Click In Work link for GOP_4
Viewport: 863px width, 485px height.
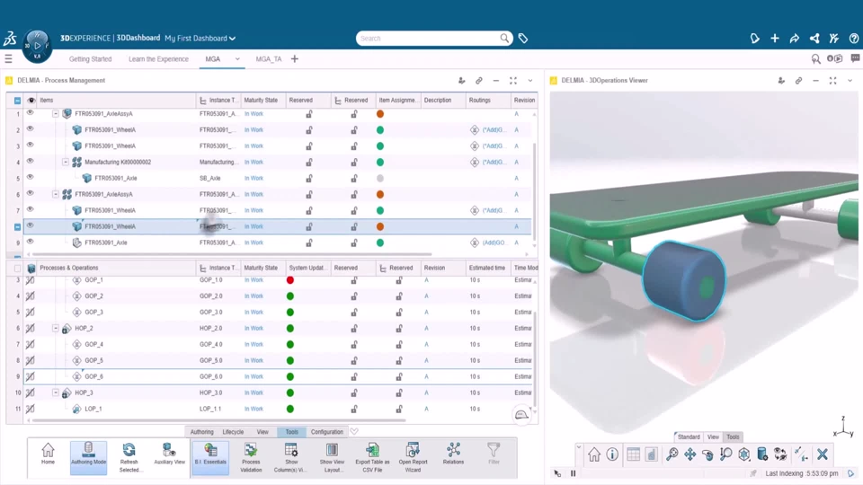(254, 344)
